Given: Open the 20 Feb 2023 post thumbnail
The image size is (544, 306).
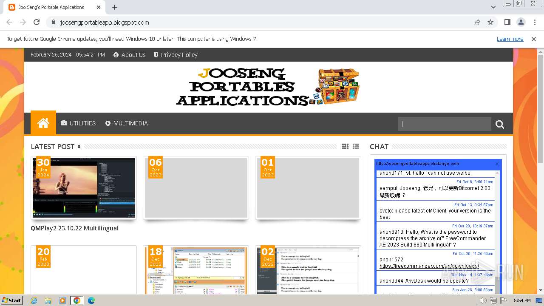Looking at the screenshot, I should point(84,269).
